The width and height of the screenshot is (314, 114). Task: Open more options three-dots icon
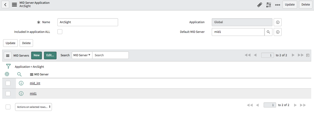(278, 5)
